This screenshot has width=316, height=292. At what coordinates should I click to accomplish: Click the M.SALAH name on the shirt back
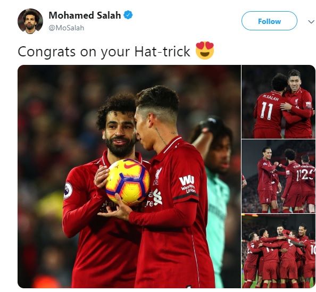pyautogui.click(x=271, y=97)
